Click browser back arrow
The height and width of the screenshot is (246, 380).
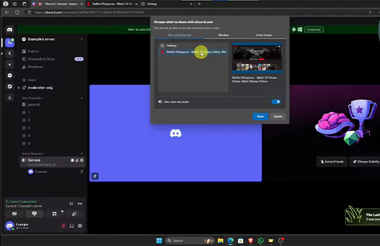coord(7,13)
